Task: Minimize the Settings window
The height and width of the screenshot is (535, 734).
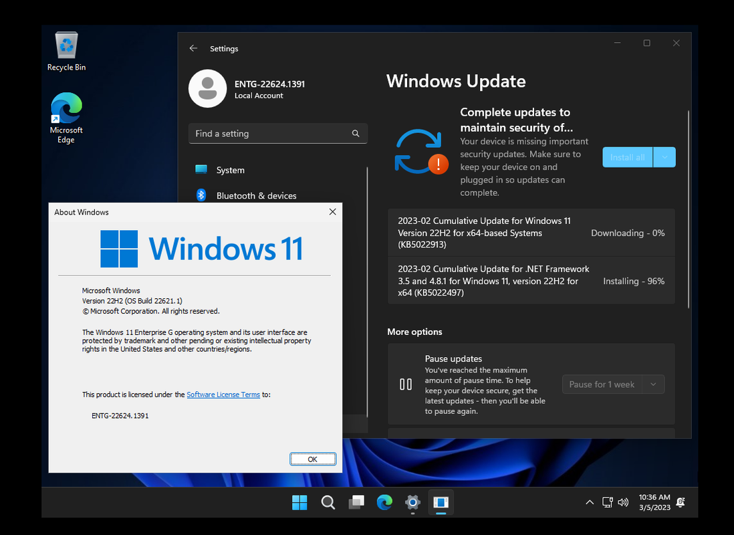Action: pos(618,43)
